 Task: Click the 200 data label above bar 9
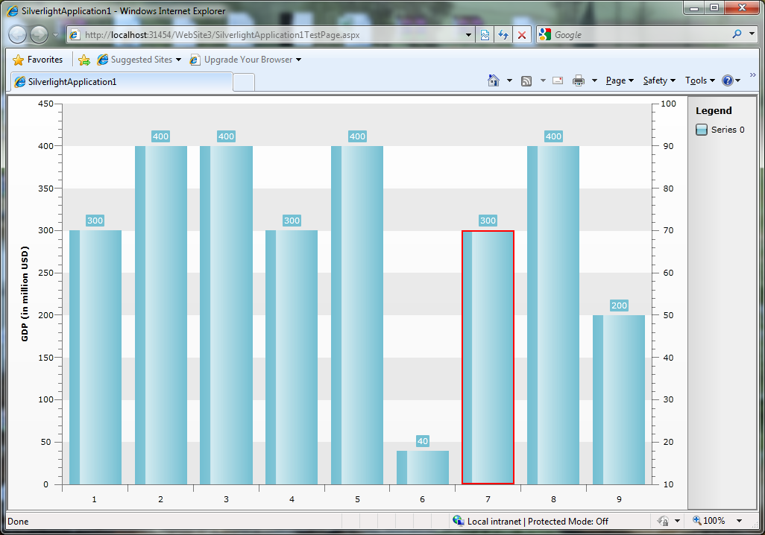[x=619, y=306]
